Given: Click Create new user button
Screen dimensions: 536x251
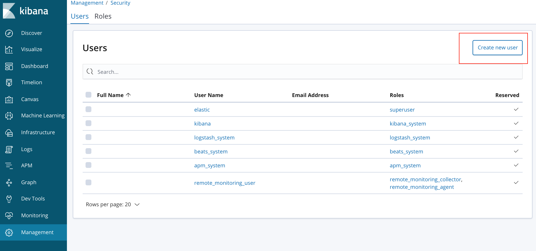Looking at the screenshot, I should pyautogui.click(x=498, y=48).
